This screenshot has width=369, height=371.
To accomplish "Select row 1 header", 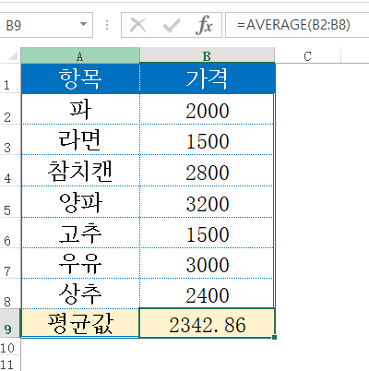I will click(x=10, y=78).
